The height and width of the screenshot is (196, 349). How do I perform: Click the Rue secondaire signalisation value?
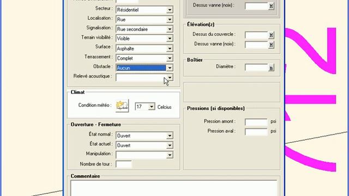tap(132, 29)
